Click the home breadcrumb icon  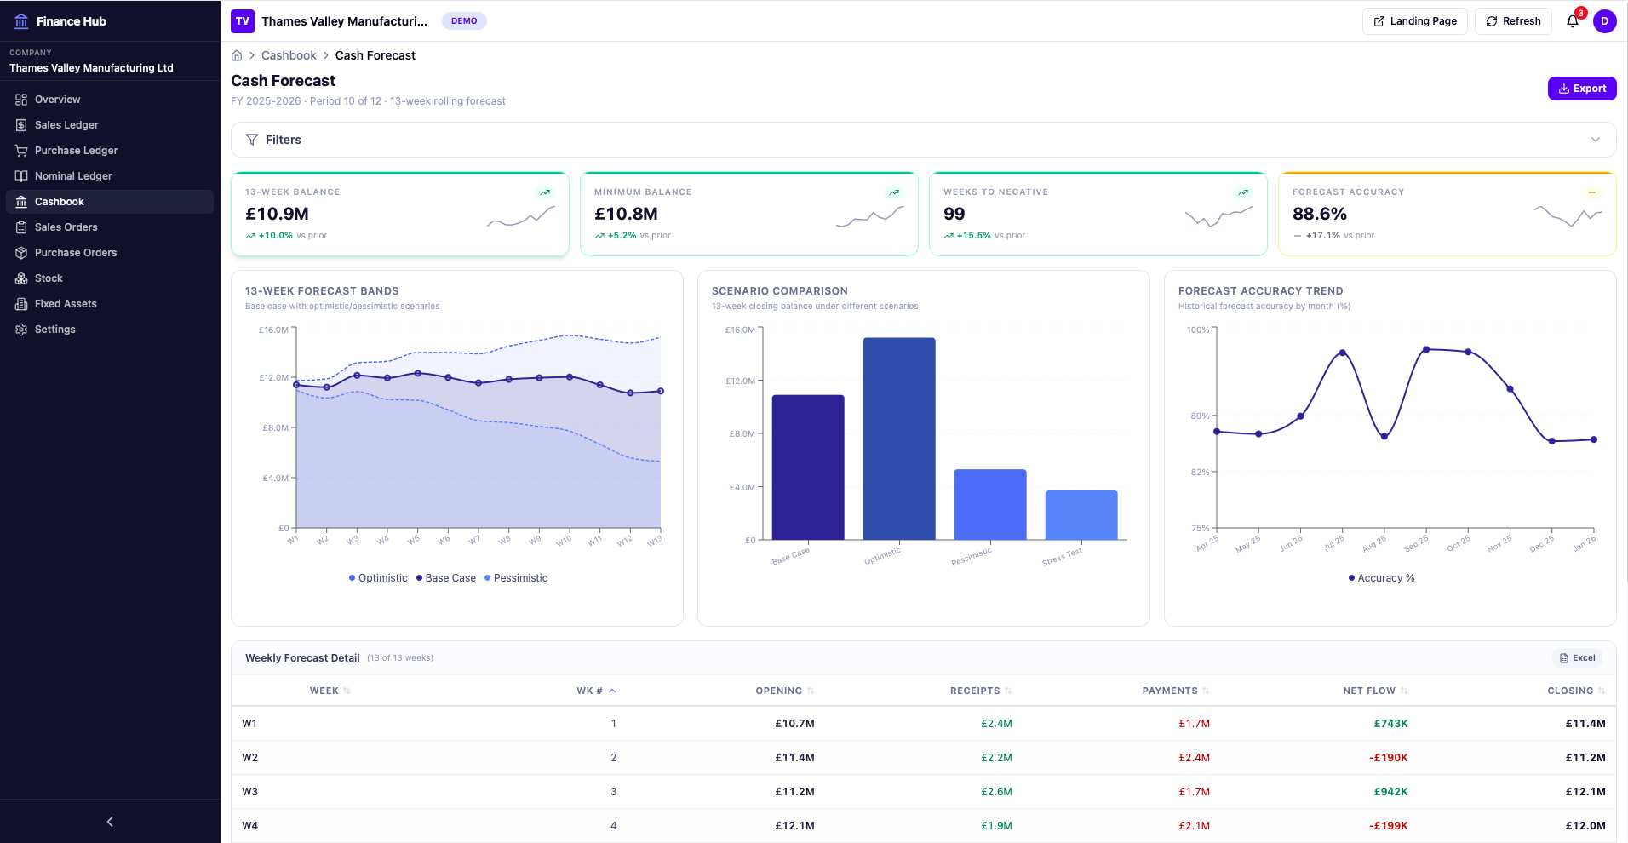pos(236,54)
